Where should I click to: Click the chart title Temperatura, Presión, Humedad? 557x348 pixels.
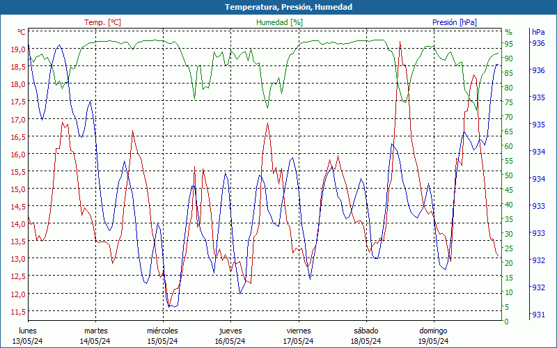point(289,7)
